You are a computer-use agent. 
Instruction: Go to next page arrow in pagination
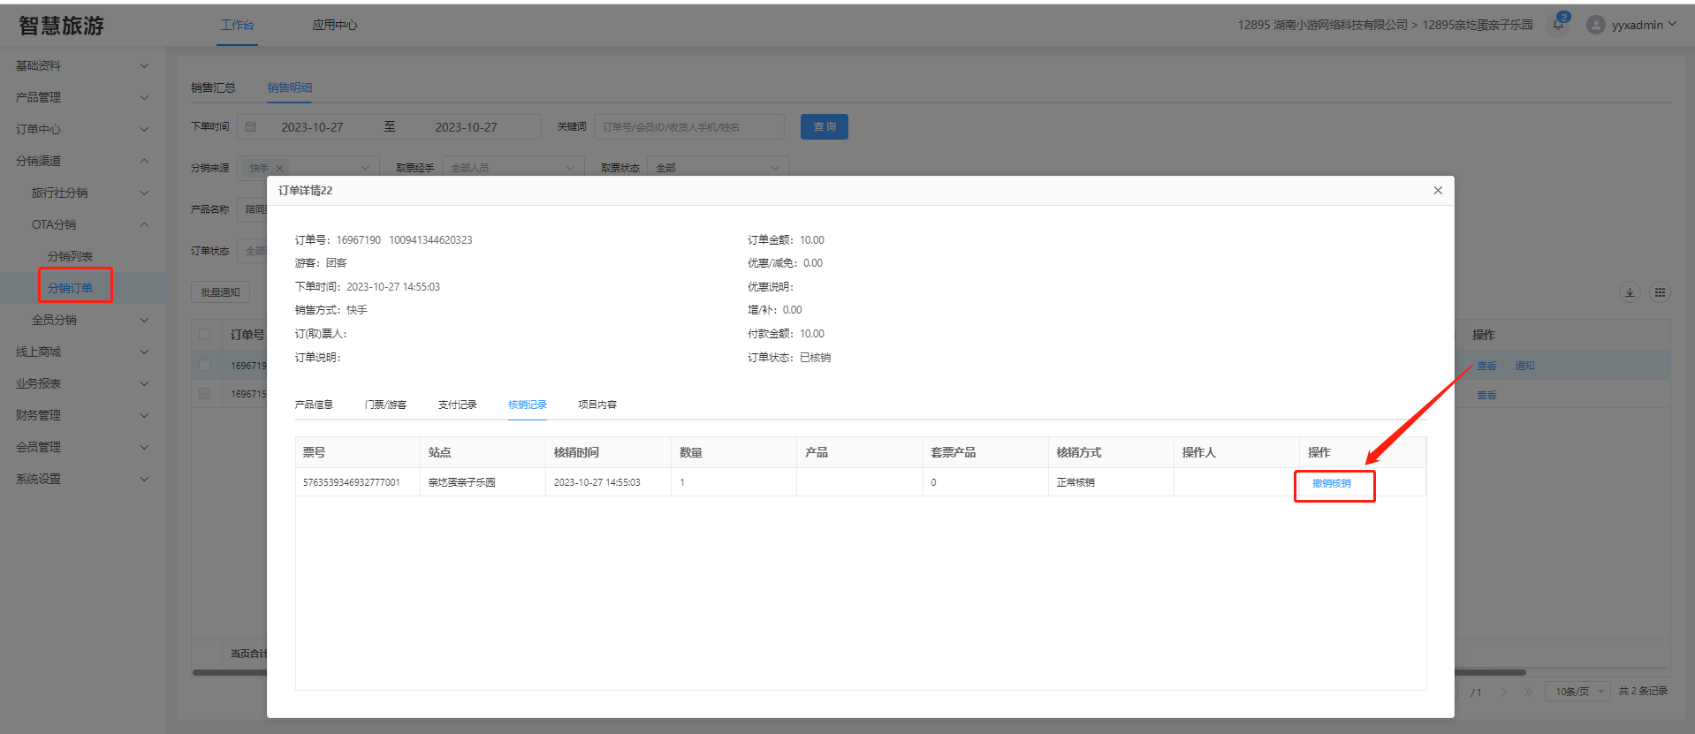[x=1503, y=692]
